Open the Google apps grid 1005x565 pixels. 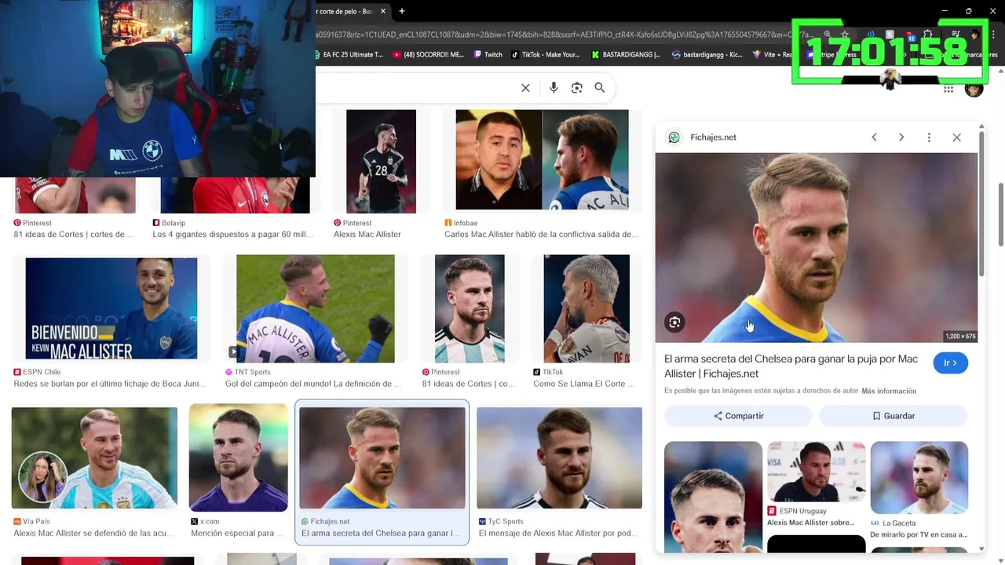(948, 89)
